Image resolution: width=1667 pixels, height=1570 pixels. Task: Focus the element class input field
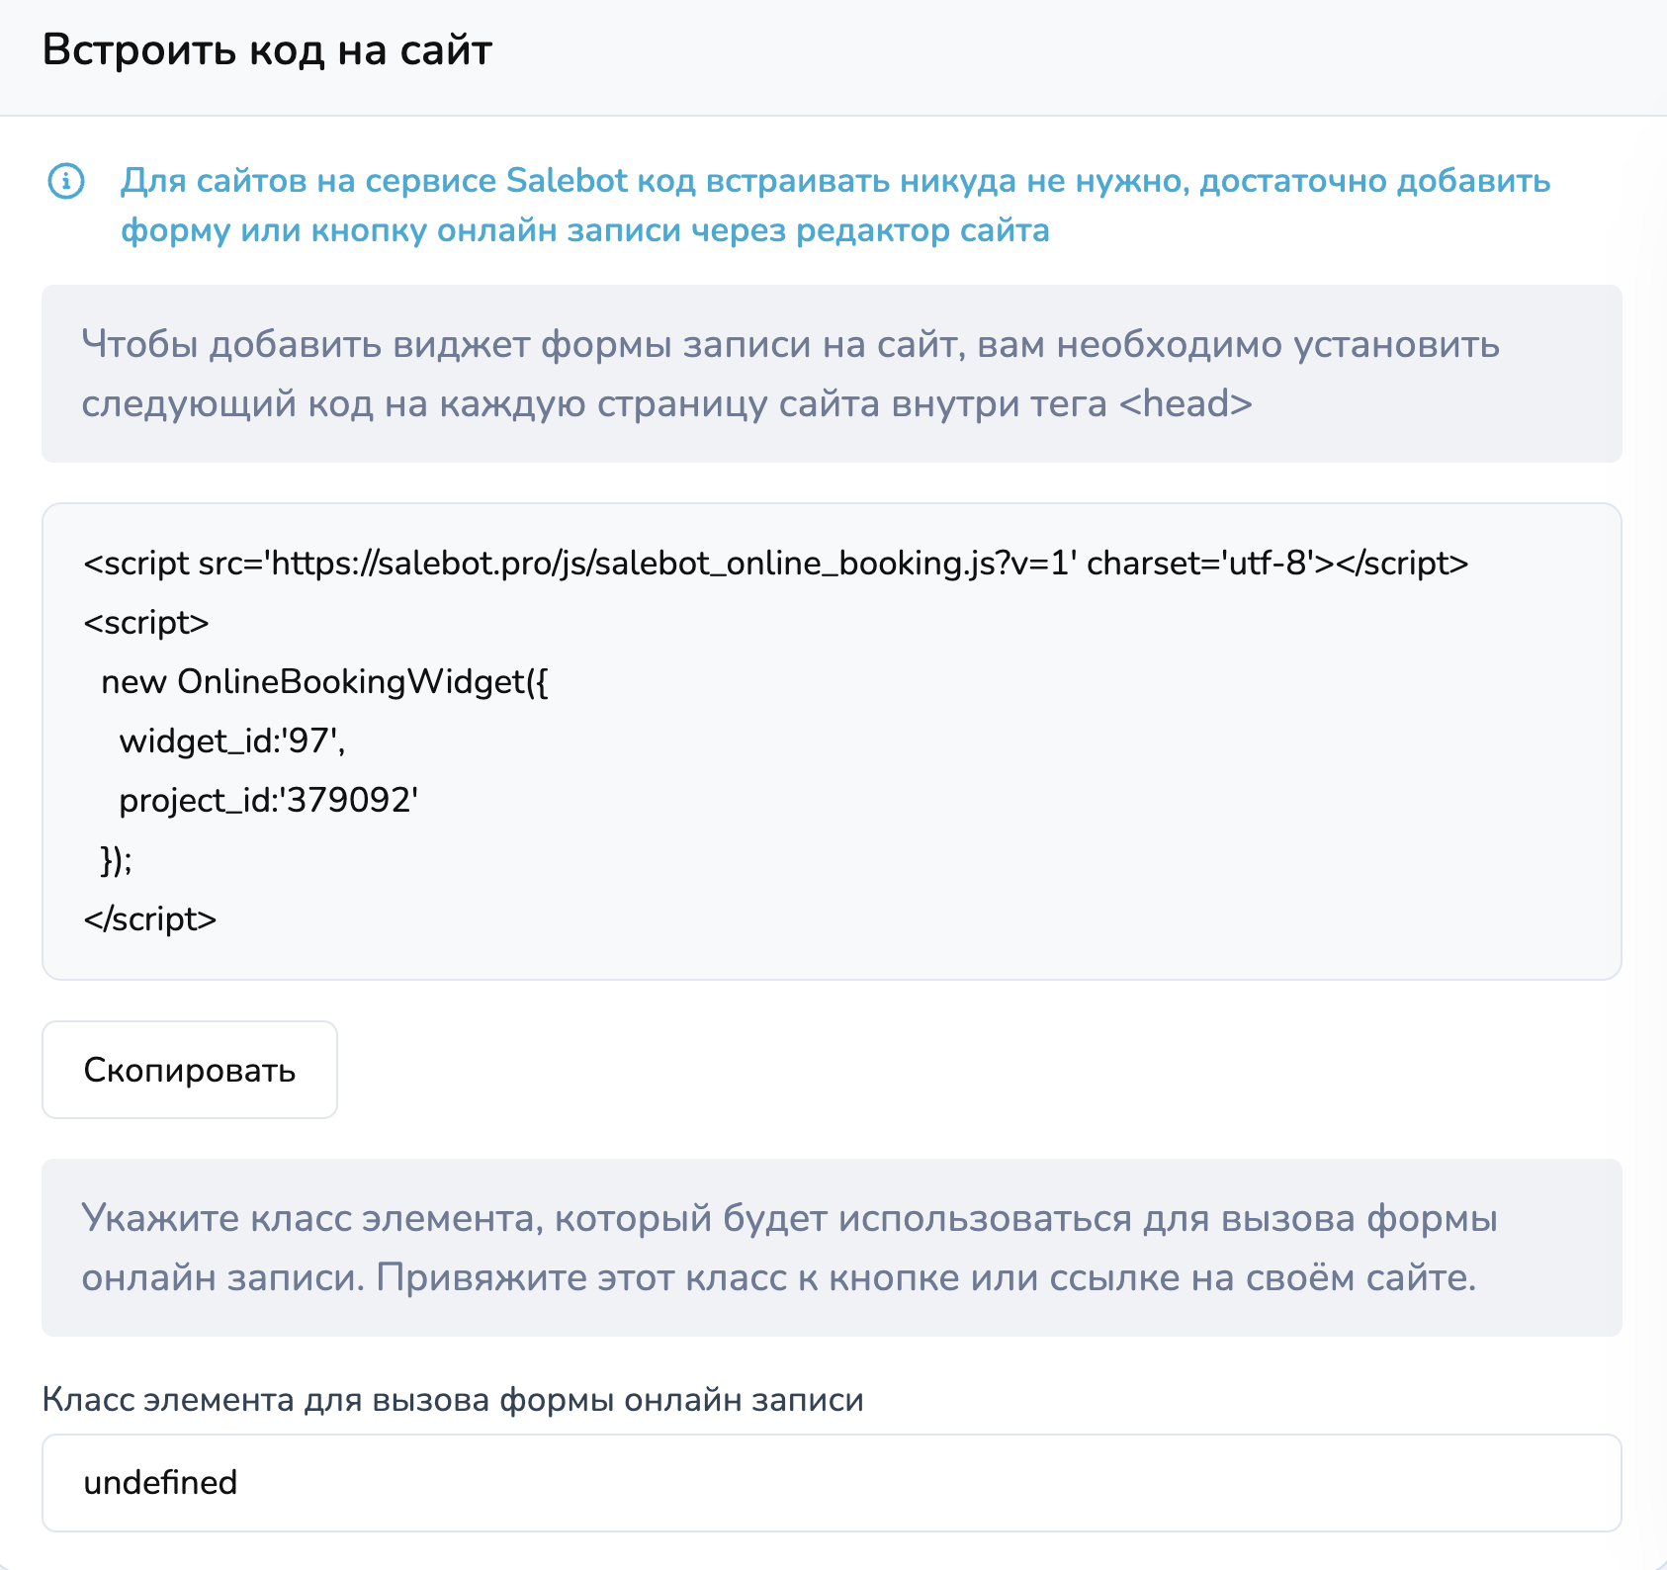[831, 1482]
